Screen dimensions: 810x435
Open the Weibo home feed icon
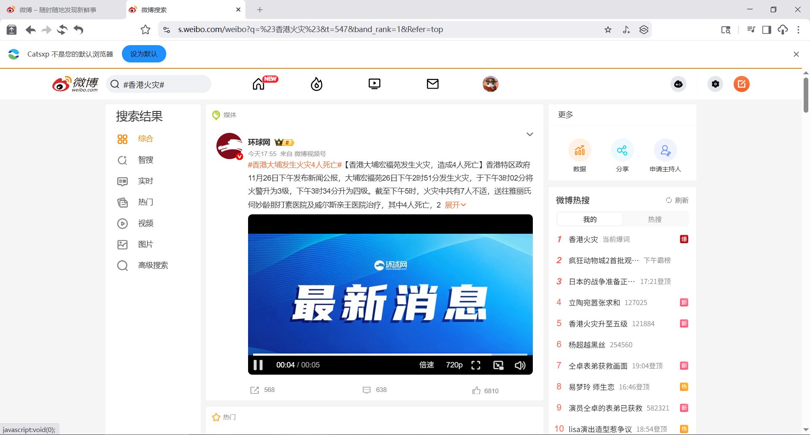259,84
